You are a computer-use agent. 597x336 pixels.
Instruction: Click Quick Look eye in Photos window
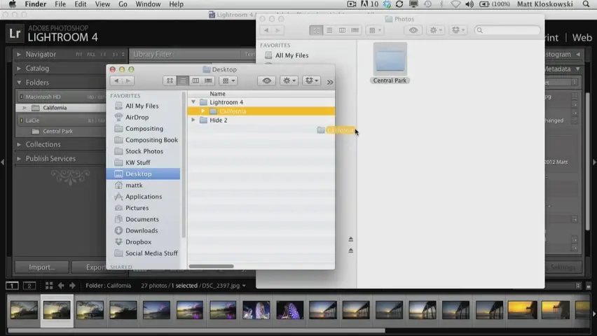pyautogui.click(x=413, y=30)
